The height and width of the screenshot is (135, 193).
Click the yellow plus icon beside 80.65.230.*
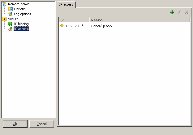point(62,26)
